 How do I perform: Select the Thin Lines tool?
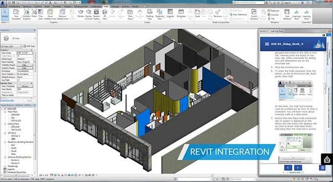click(x=41, y=14)
